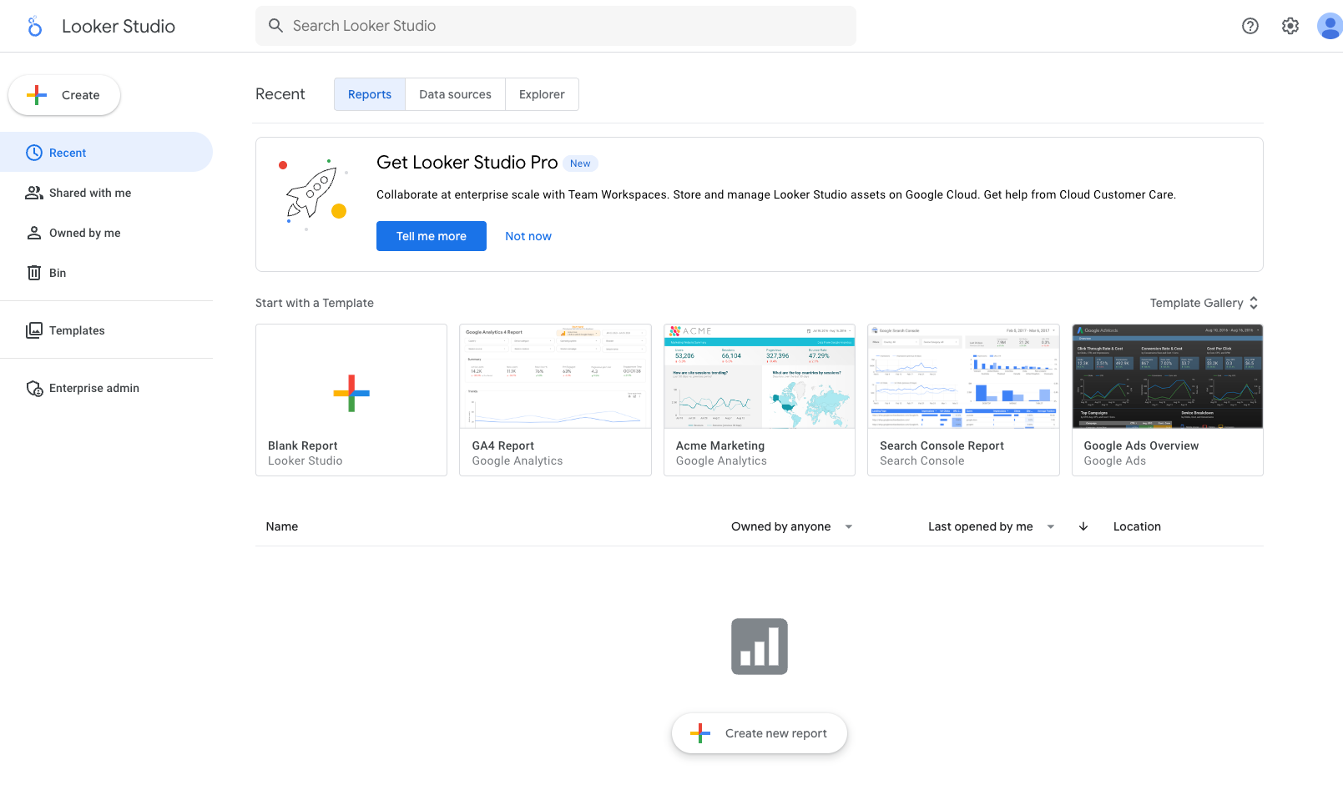
Task: Click the Search Console subtitle text
Action: [x=921, y=460]
